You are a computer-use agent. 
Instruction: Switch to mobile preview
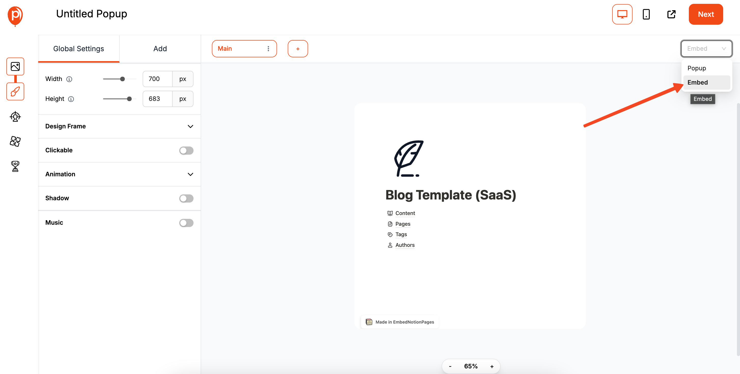coord(646,14)
